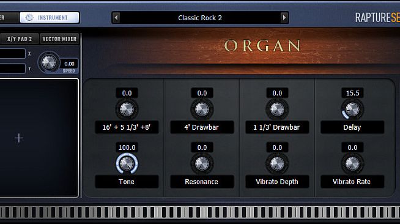Click the crosshair in the X/Y pad
400x224 pixels.
(19, 138)
